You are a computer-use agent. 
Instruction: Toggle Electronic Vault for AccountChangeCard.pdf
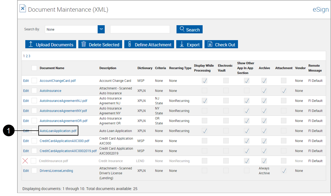point(226,81)
